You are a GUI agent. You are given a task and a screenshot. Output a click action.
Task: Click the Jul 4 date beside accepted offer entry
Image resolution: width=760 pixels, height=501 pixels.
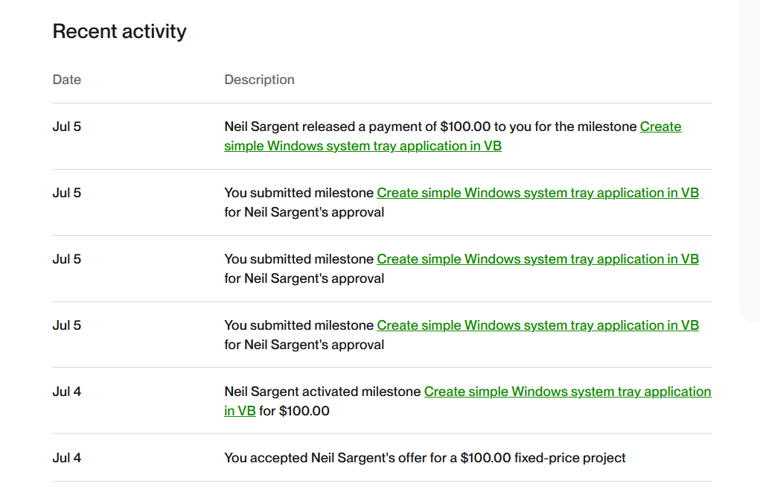[x=67, y=458]
